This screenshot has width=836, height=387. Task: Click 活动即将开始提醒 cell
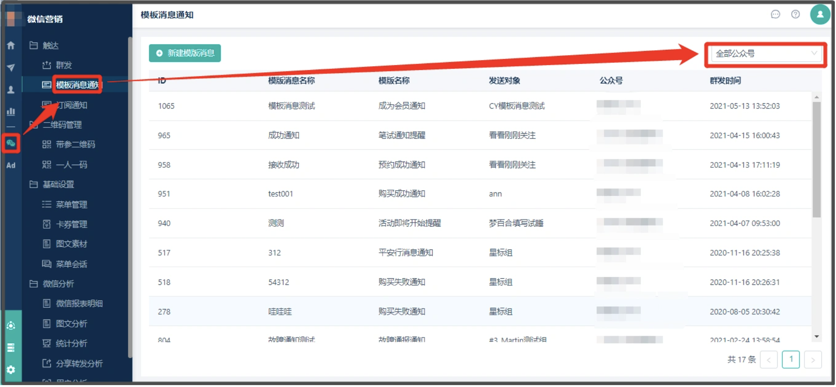[410, 223]
